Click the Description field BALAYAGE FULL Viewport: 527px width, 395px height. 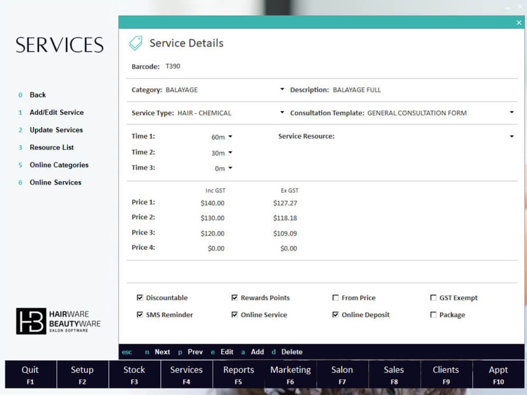coord(357,90)
